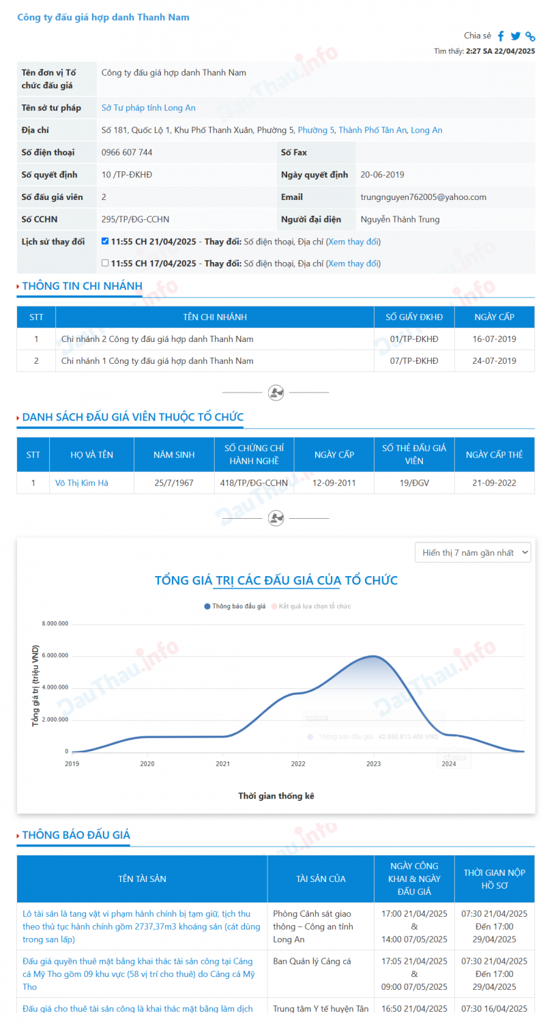Click certificate number 418/TP/ĐG-CCHN
Screen dimensions: 543x1024
(x=254, y=483)
